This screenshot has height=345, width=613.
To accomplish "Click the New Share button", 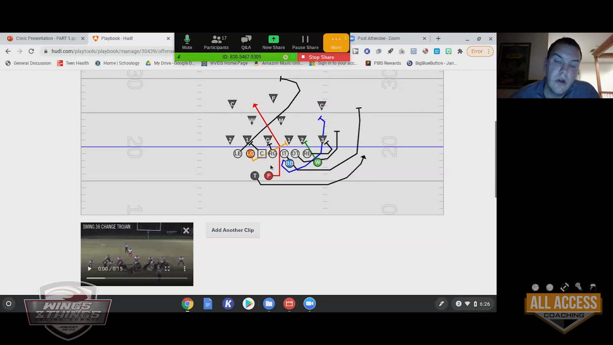I will point(273,42).
